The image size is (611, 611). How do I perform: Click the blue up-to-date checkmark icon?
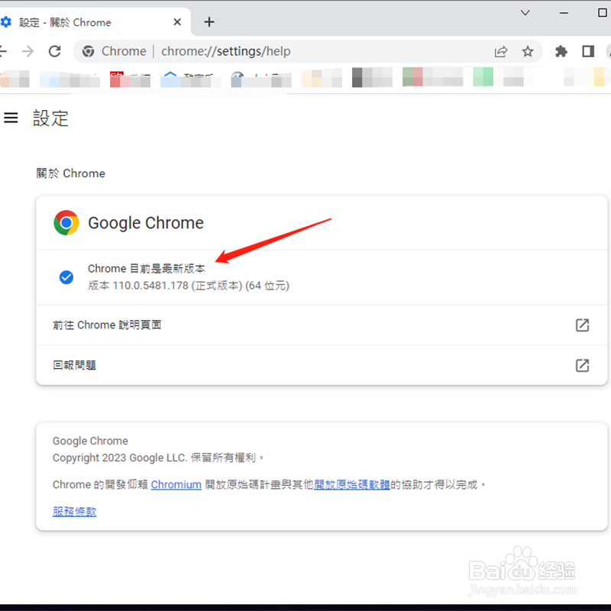pyautogui.click(x=66, y=277)
